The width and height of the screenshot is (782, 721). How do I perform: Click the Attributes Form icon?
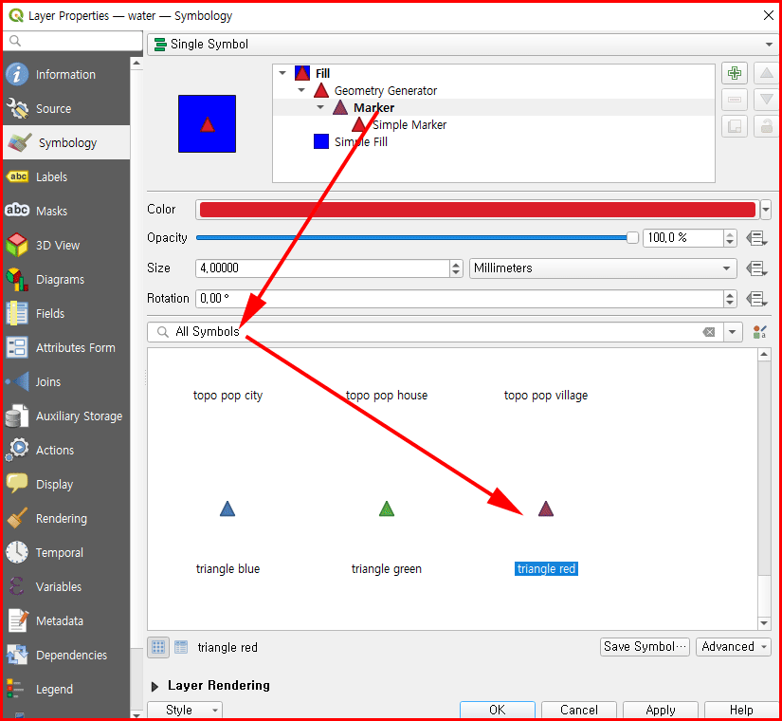point(17,347)
